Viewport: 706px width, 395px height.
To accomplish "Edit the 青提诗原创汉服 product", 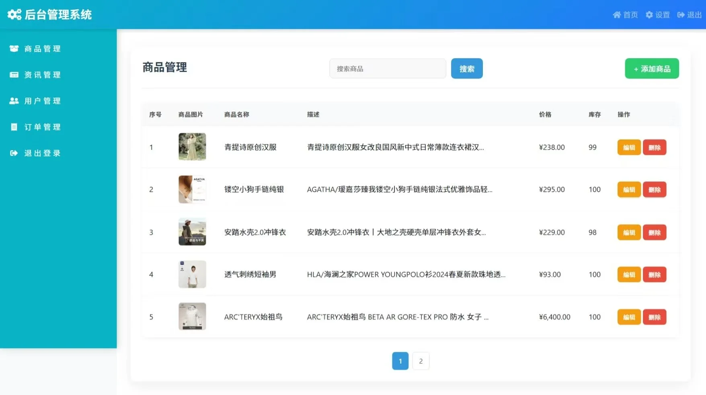I will pos(629,147).
